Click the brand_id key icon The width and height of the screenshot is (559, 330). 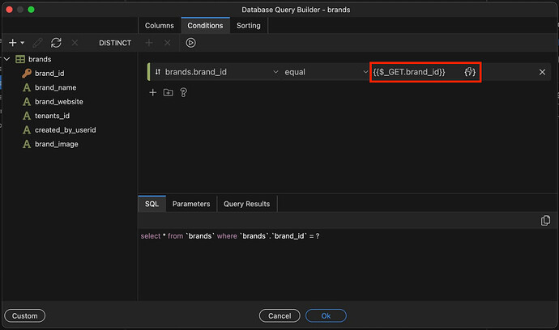pos(27,74)
